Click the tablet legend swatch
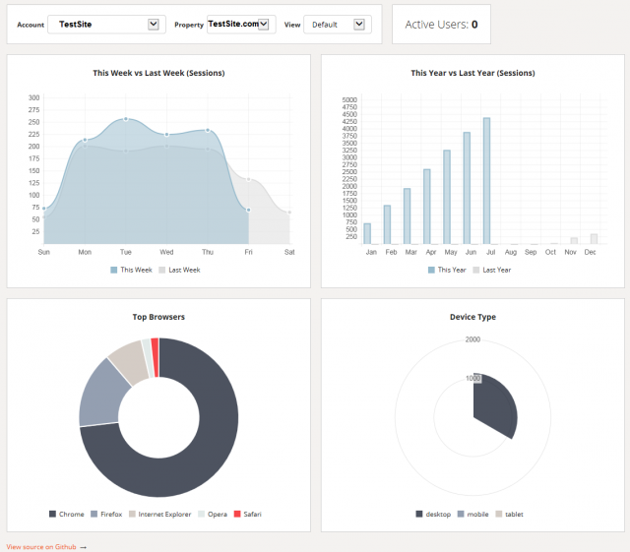 tap(499, 514)
